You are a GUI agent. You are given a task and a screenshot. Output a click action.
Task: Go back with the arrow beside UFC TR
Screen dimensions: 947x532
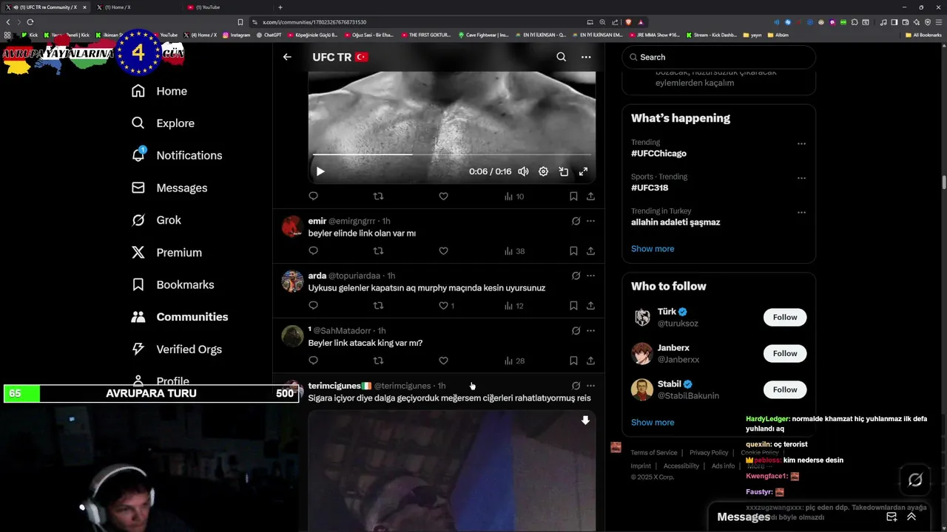[x=287, y=57]
